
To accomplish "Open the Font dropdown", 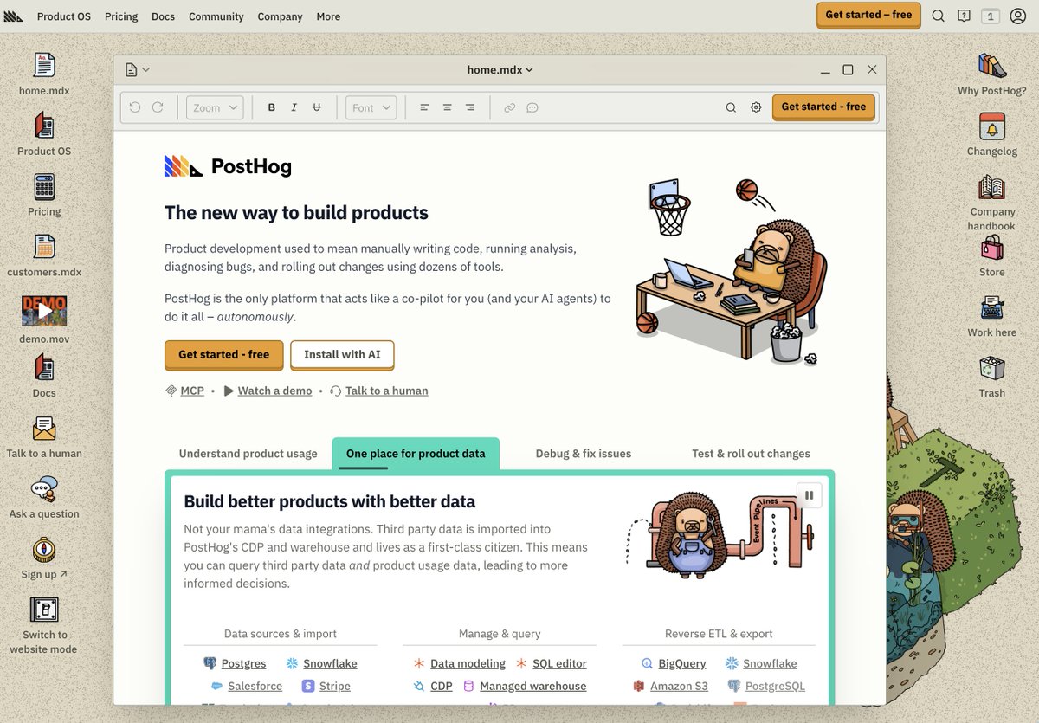I will (371, 107).
